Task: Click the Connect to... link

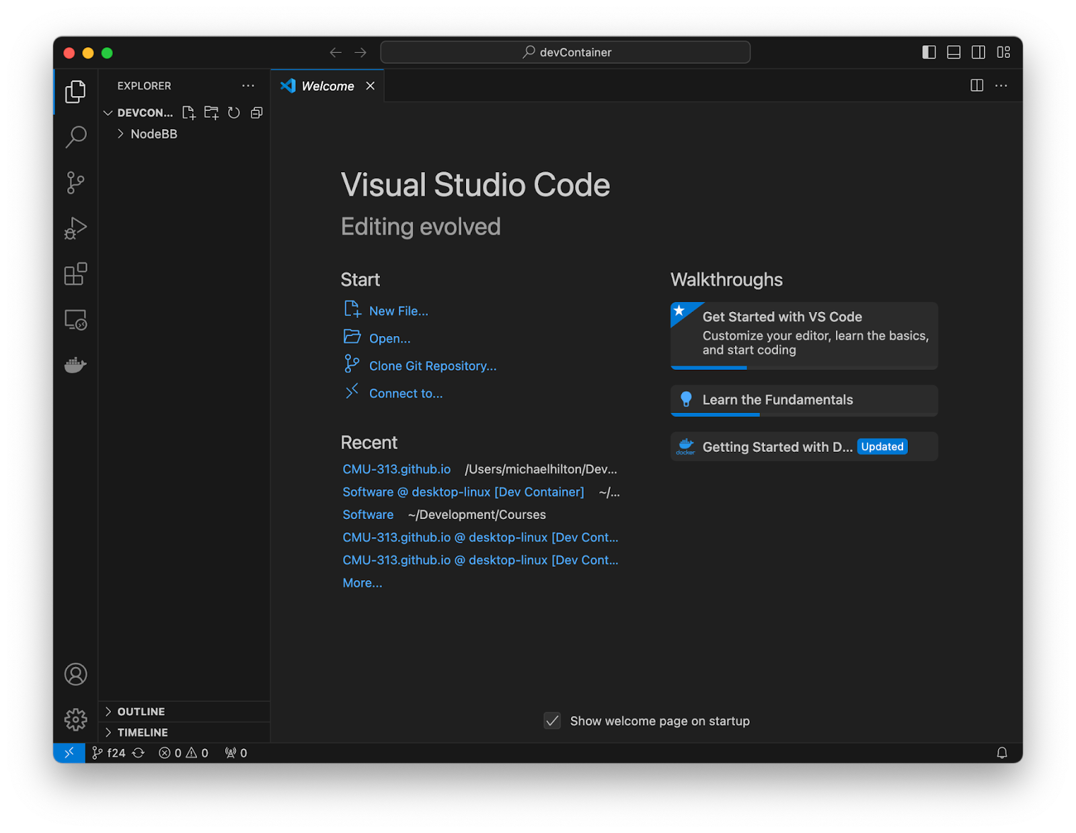Action: 406,394
